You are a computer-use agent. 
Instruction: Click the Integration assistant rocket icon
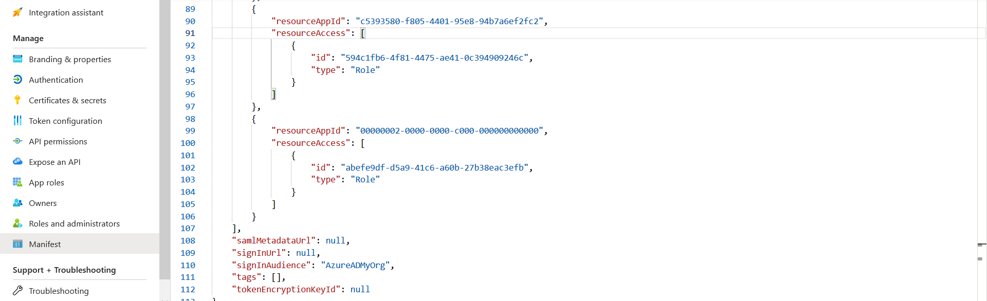[17, 12]
